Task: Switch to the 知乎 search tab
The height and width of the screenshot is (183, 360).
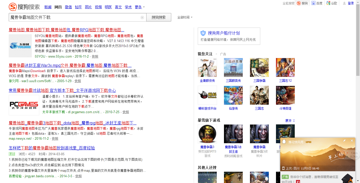Action: (x=78, y=7)
